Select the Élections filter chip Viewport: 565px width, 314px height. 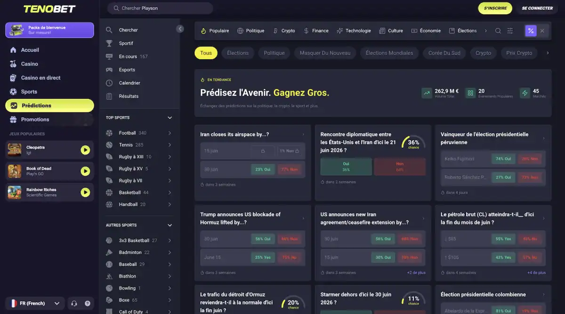[x=238, y=53]
